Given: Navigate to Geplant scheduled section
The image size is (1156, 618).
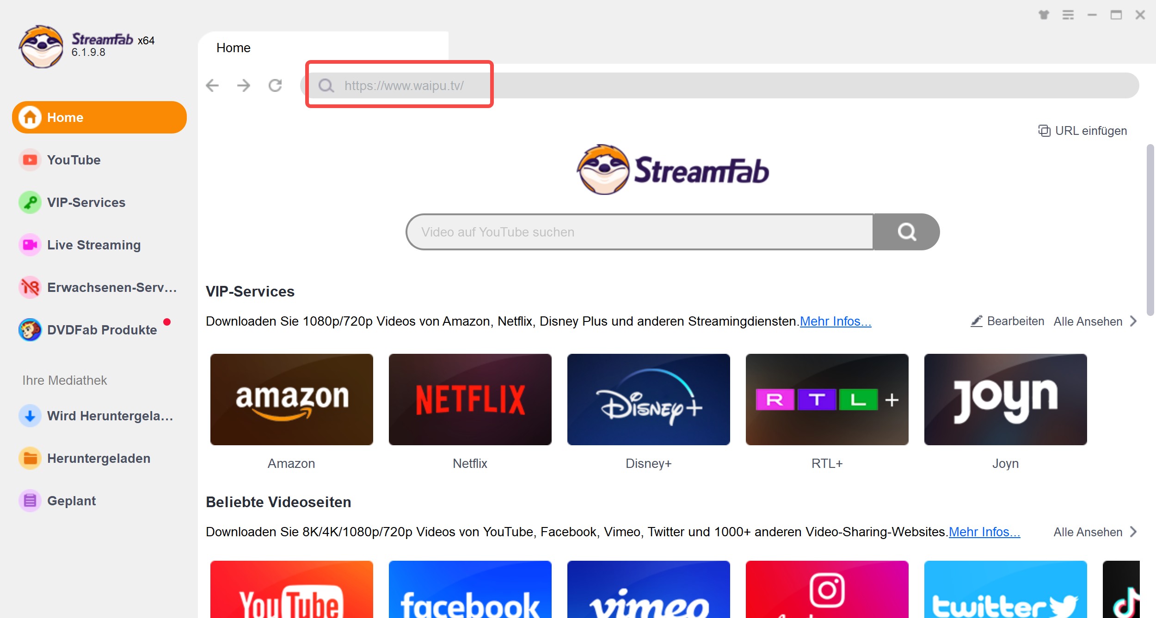Looking at the screenshot, I should click(72, 500).
